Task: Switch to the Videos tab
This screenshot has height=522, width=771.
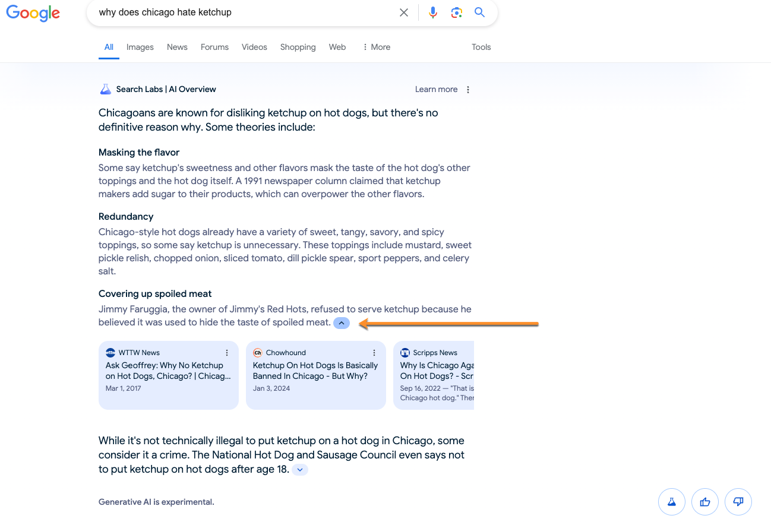Action: point(254,47)
